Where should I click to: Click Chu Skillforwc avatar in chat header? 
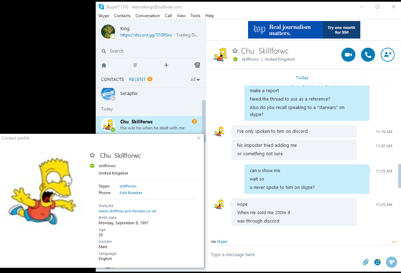[220, 55]
